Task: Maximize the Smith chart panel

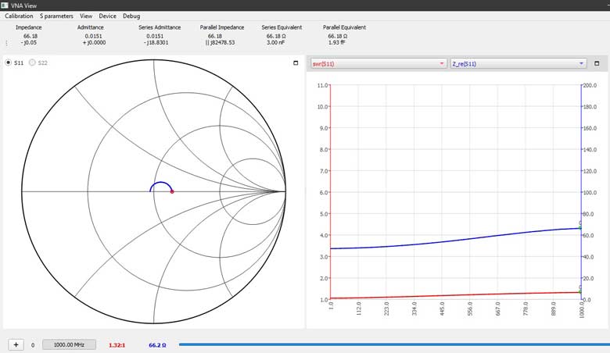Action: click(296, 63)
